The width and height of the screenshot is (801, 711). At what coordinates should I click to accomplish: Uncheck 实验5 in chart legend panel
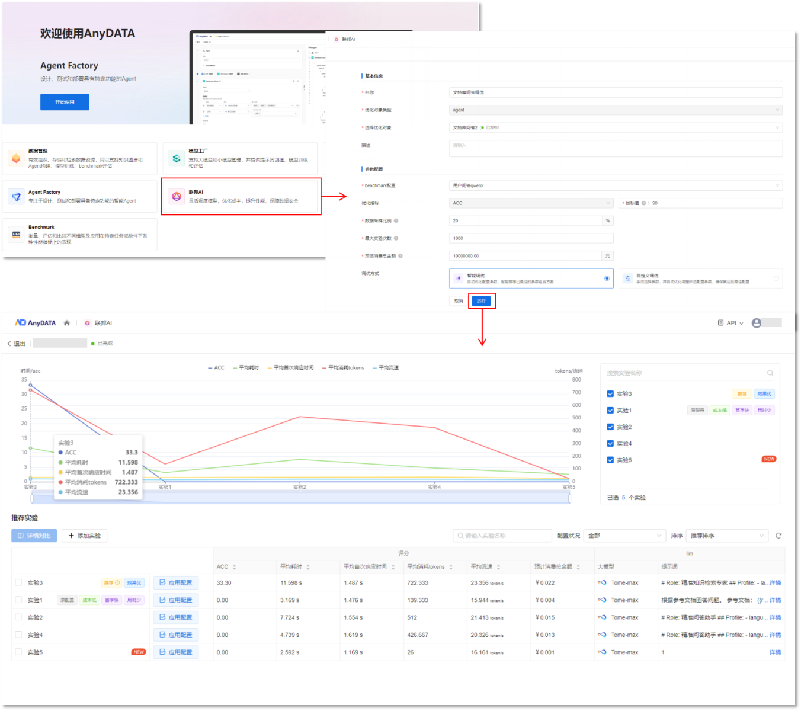610,460
